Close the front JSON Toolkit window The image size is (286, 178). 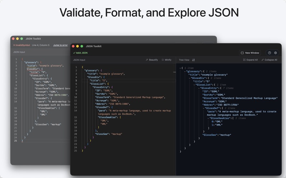pyautogui.click(x=73, y=46)
